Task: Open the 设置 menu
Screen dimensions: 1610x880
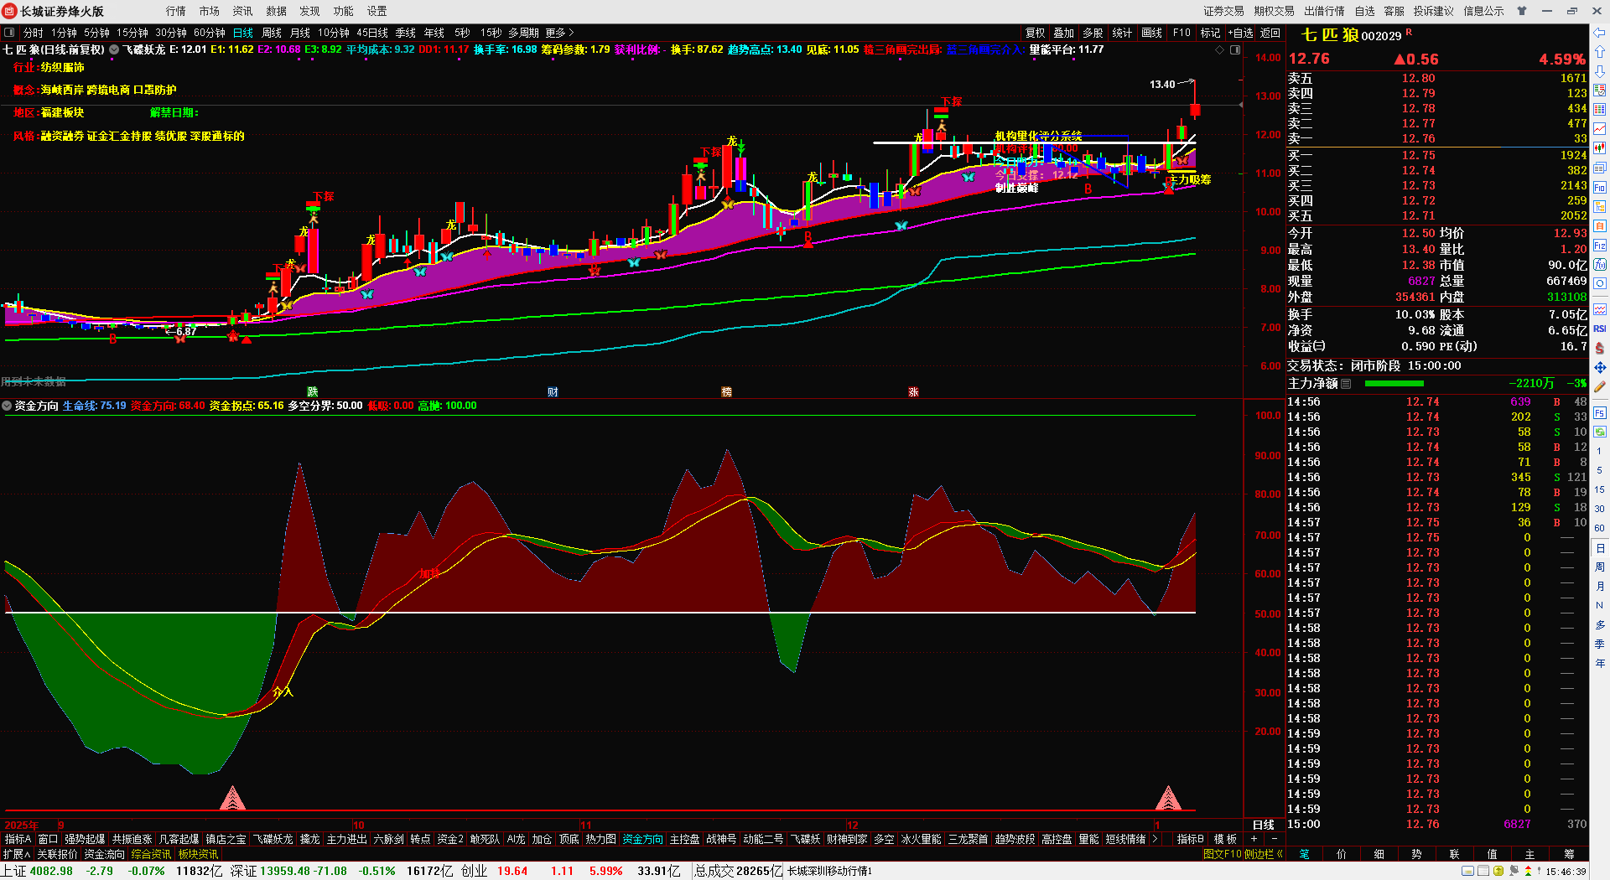Action: pyautogui.click(x=377, y=11)
